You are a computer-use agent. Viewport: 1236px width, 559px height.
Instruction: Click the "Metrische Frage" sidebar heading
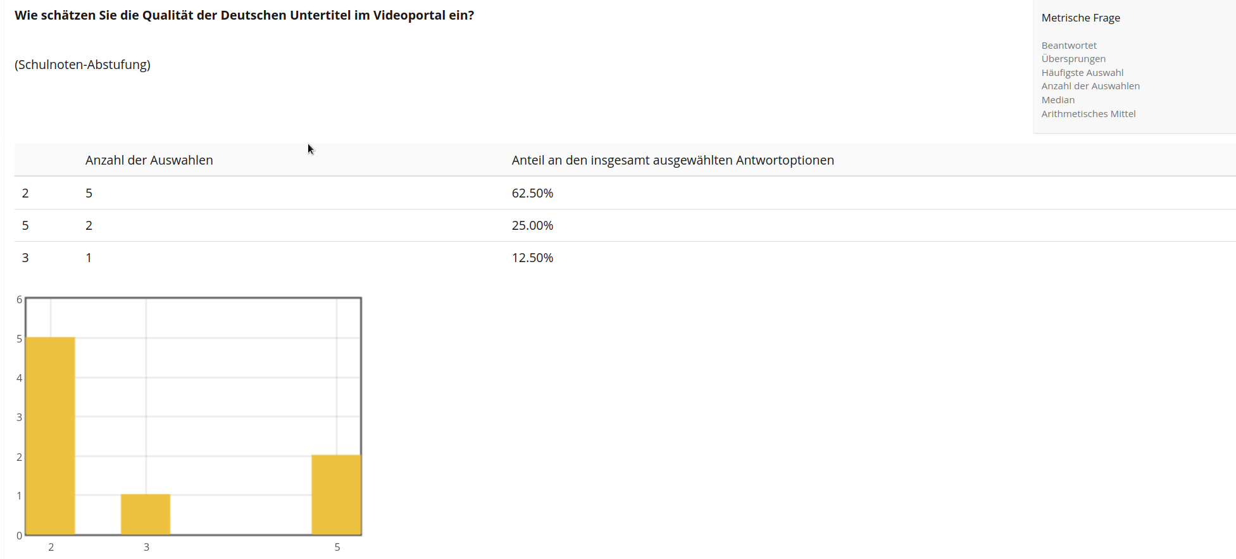click(1080, 18)
